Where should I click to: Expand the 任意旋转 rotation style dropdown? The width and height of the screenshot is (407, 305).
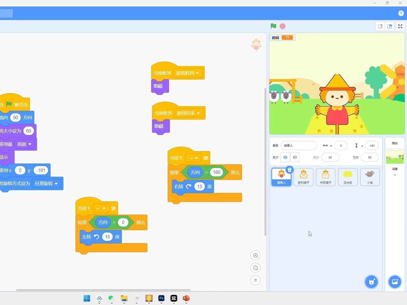point(46,184)
